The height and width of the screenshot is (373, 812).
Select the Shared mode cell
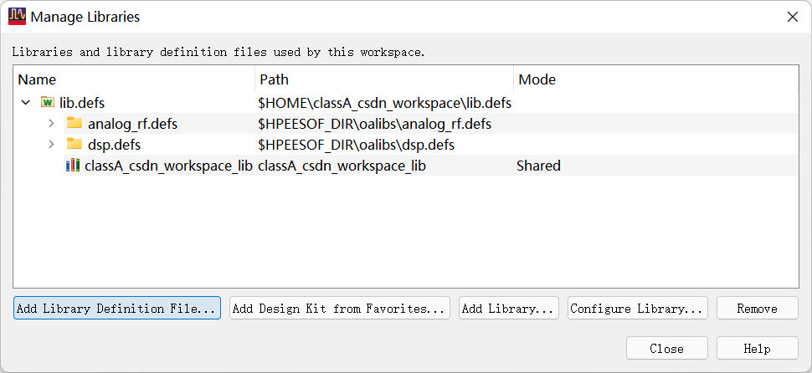[538, 166]
